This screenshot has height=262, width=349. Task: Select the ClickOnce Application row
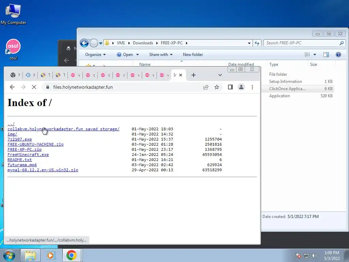click(x=298, y=89)
